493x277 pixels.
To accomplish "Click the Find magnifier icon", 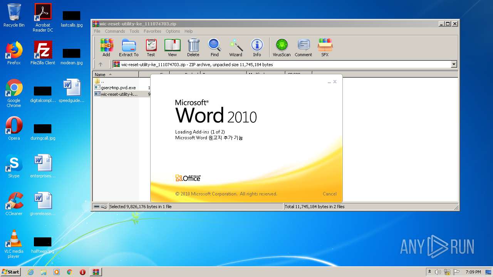I will 215,48.
